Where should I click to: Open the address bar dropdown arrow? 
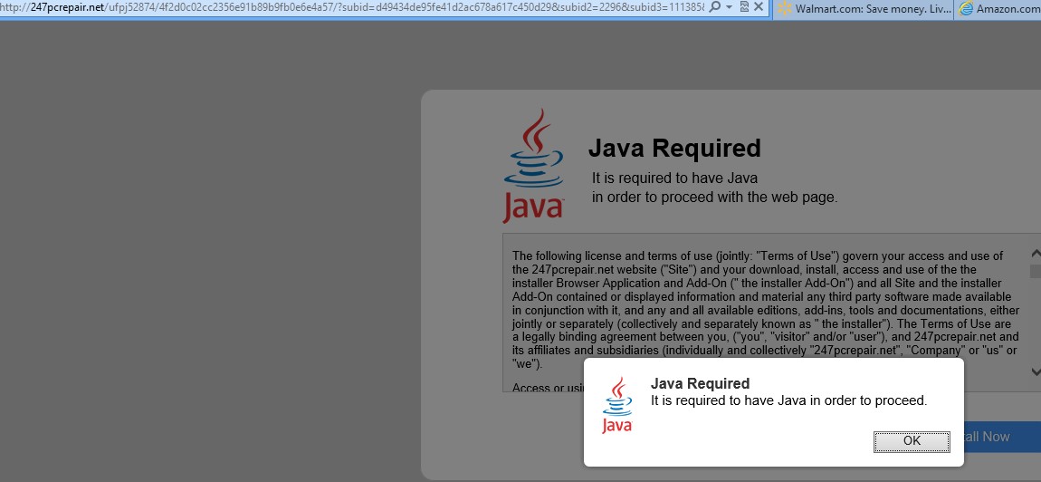[729, 7]
